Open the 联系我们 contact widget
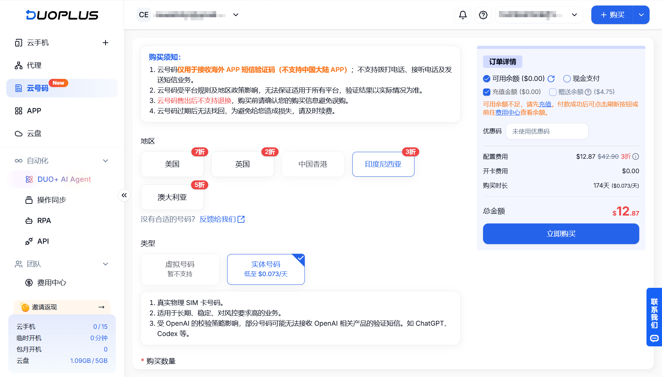This screenshot has width=662, height=377. [654, 317]
